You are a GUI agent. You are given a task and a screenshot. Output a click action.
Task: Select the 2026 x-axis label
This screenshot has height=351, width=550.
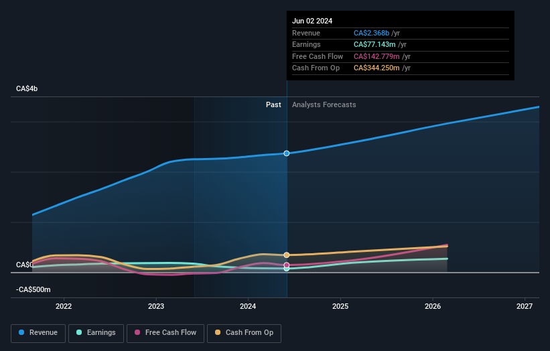pyautogui.click(x=433, y=306)
